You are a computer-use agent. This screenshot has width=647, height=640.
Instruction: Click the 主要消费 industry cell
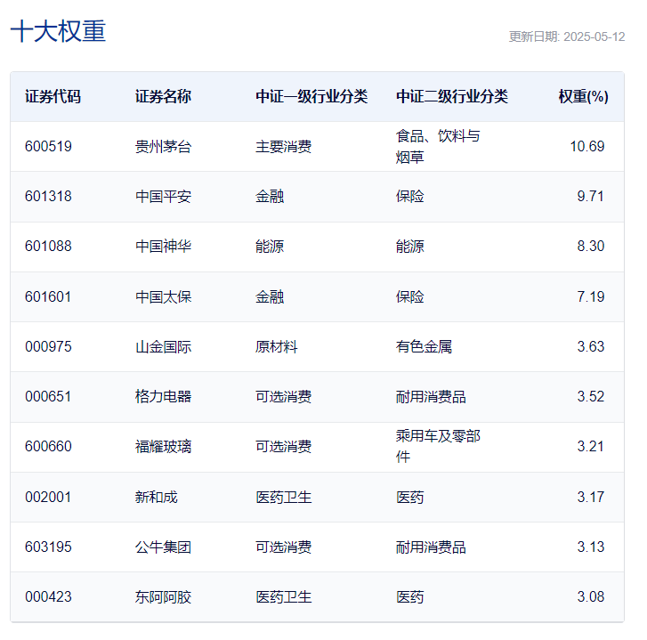284,147
